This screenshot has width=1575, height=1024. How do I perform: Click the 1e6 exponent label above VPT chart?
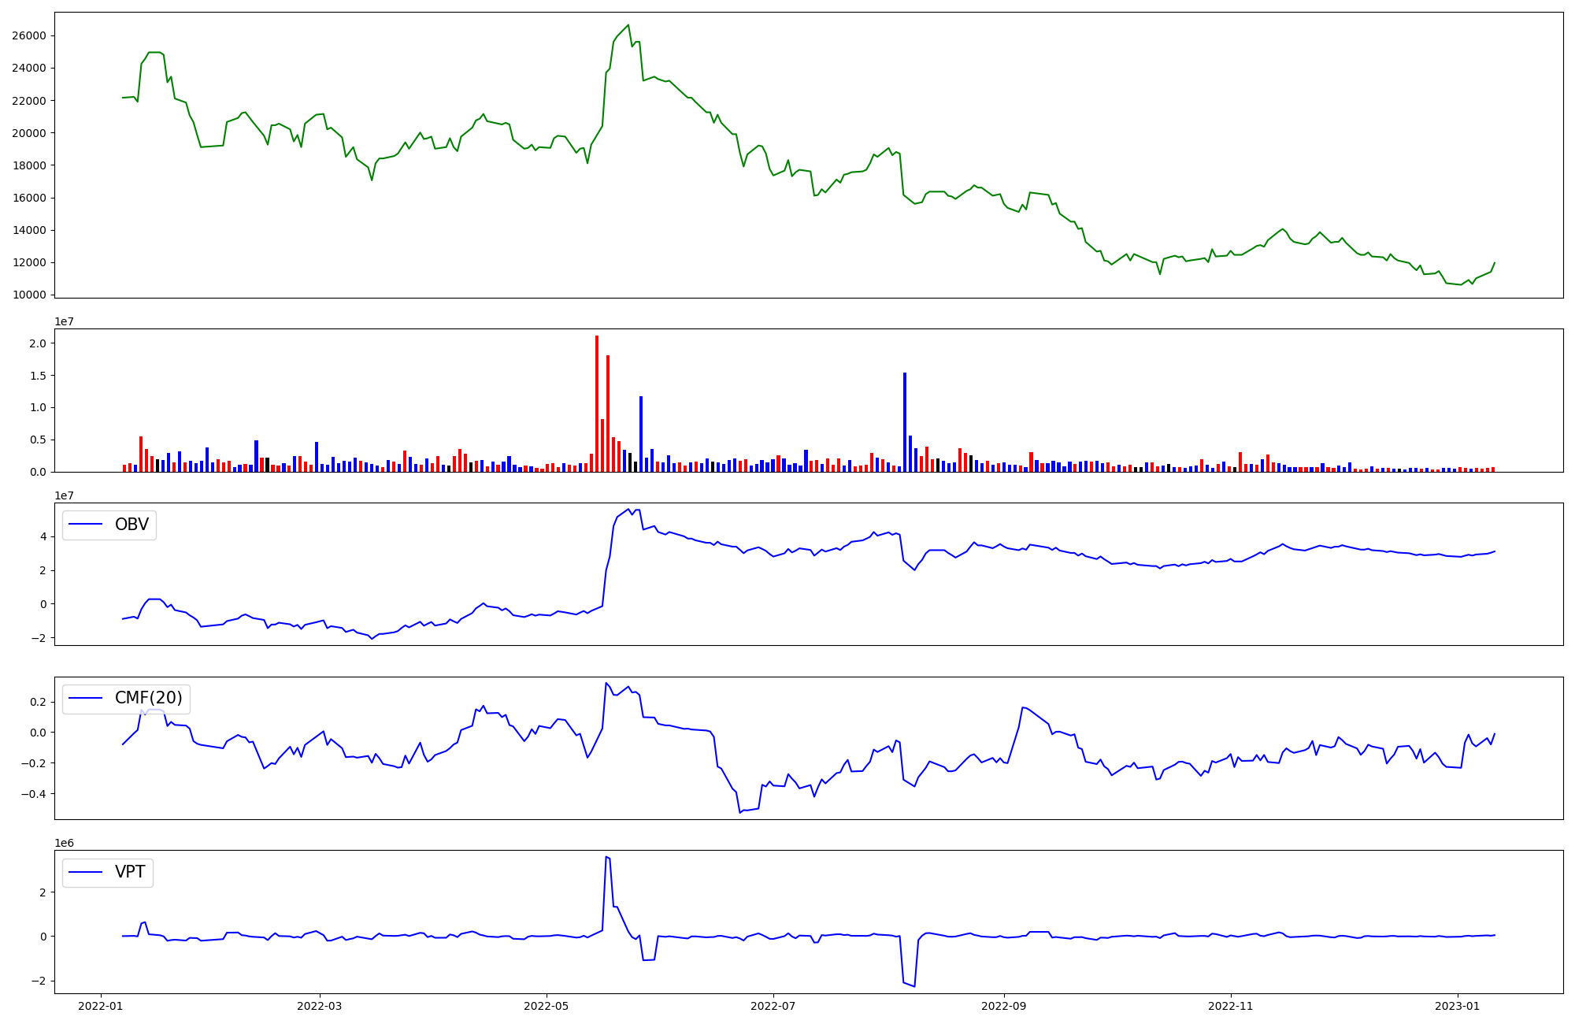tap(64, 844)
